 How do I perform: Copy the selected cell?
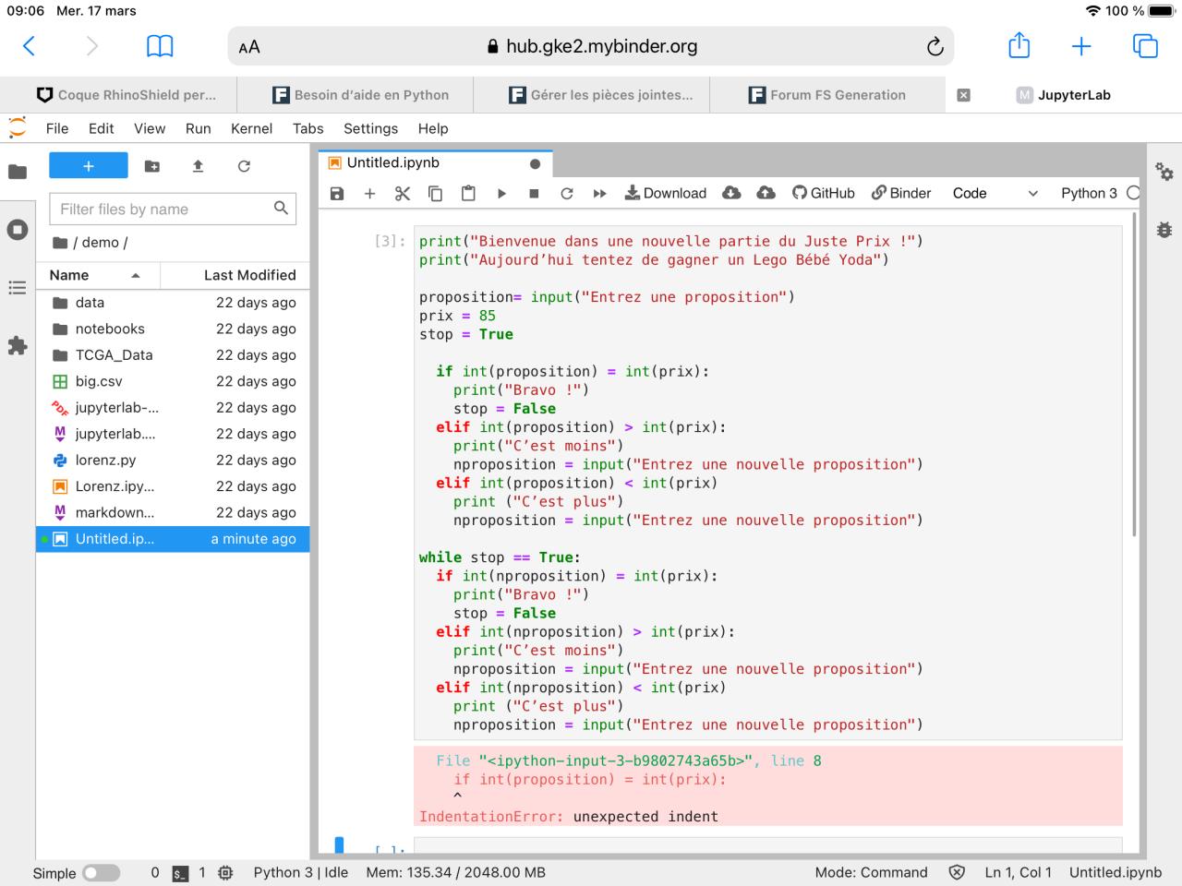pos(435,193)
